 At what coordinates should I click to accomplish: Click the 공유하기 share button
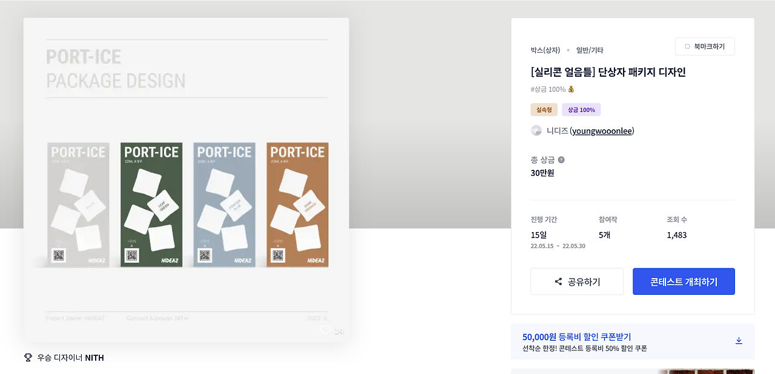[x=576, y=281]
